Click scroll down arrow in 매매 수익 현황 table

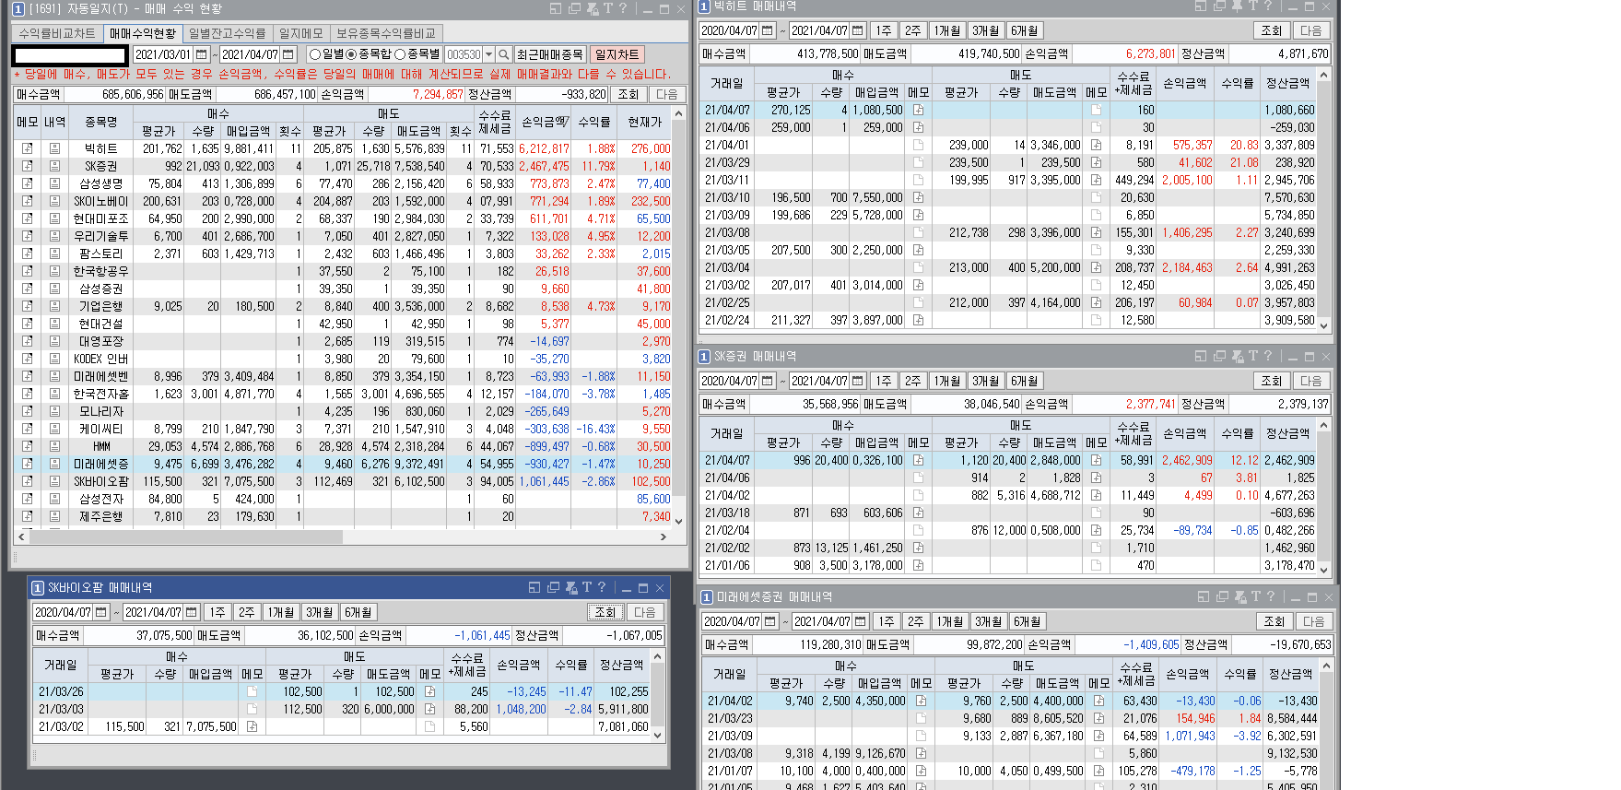click(679, 521)
